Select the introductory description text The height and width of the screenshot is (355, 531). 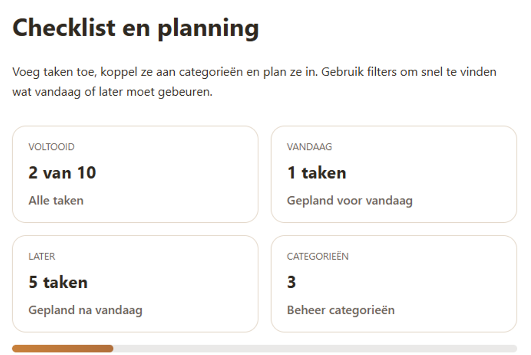tap(254, 81)
